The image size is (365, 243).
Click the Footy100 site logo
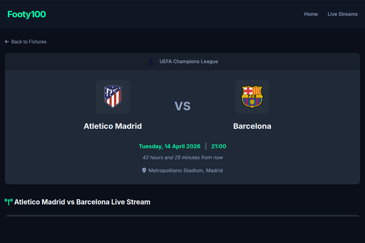(x=26, y=14)
